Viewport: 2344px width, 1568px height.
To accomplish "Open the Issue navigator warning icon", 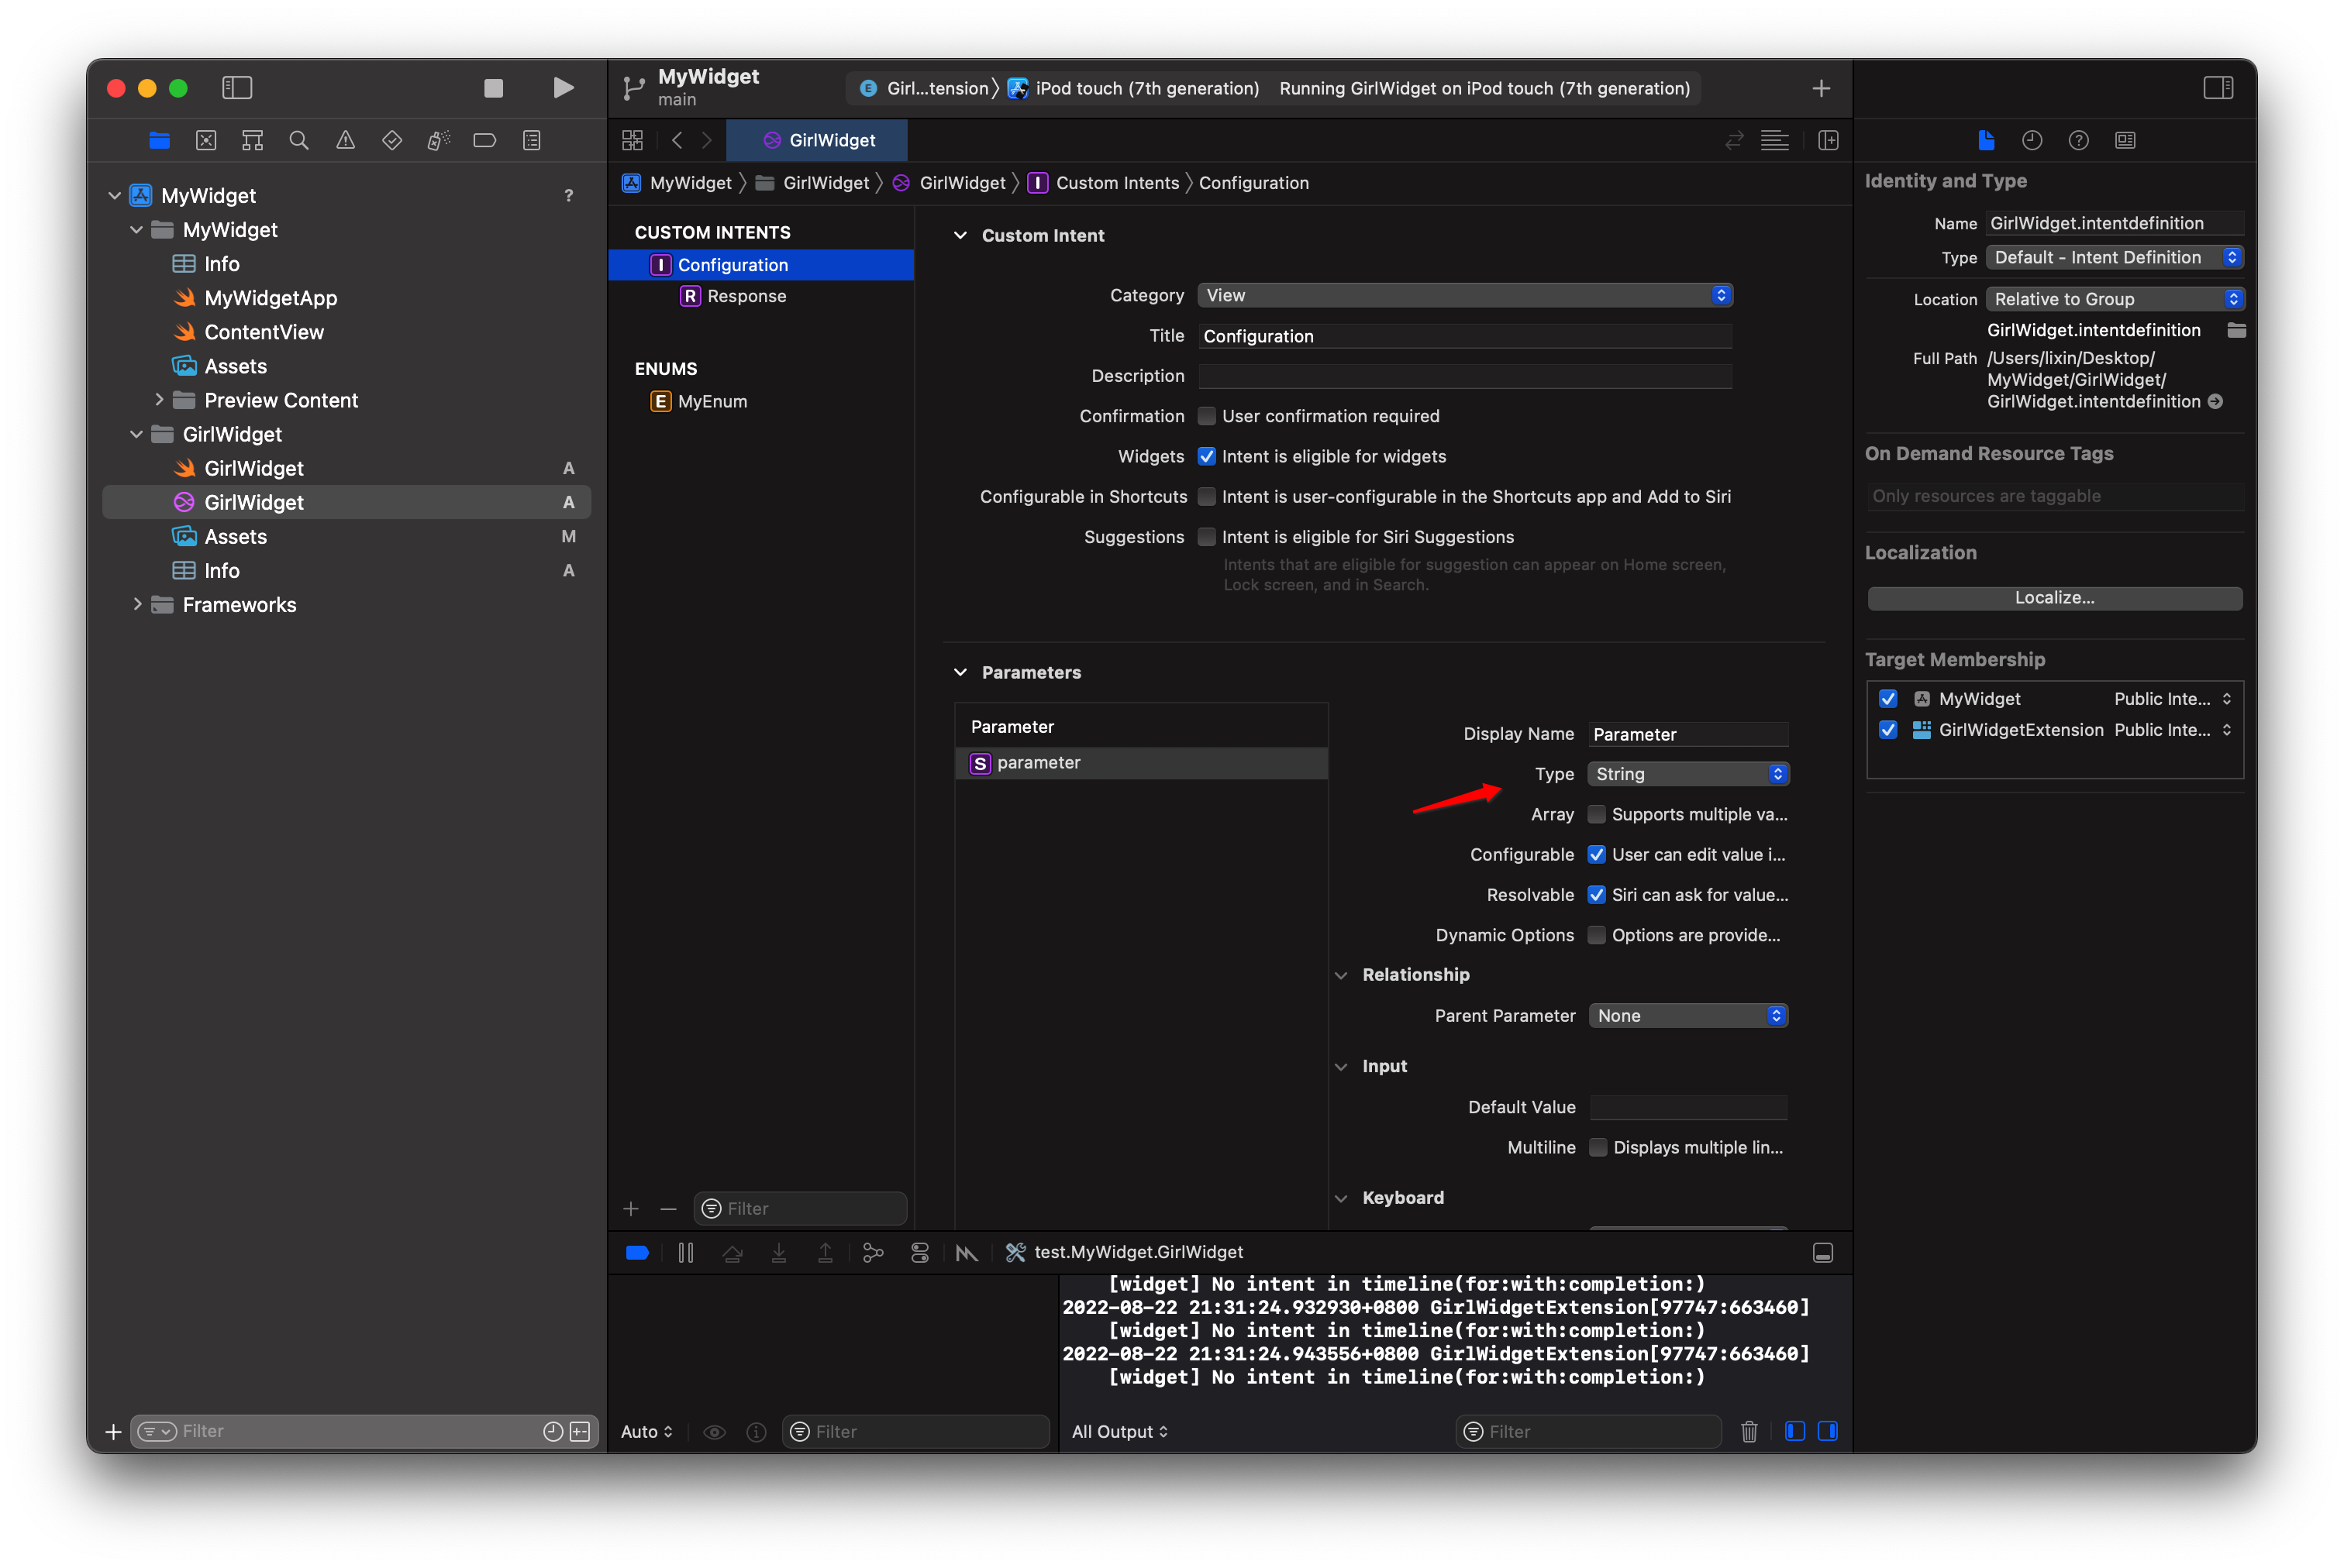I will tap(345, 140).
